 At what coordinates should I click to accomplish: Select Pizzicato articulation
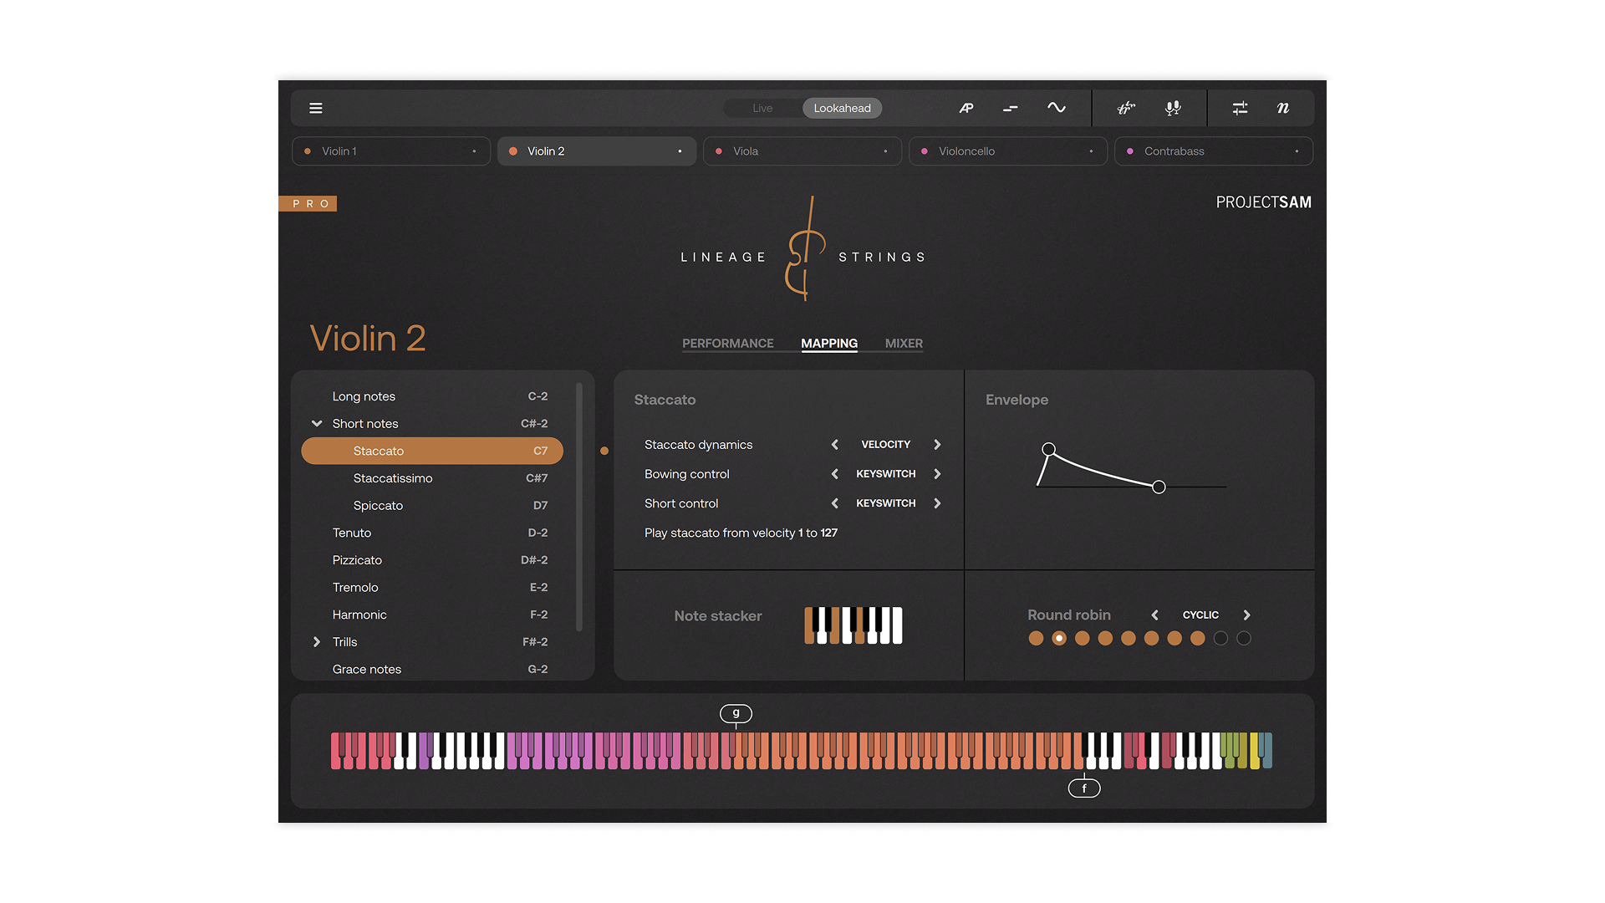(x=432, y=560)
